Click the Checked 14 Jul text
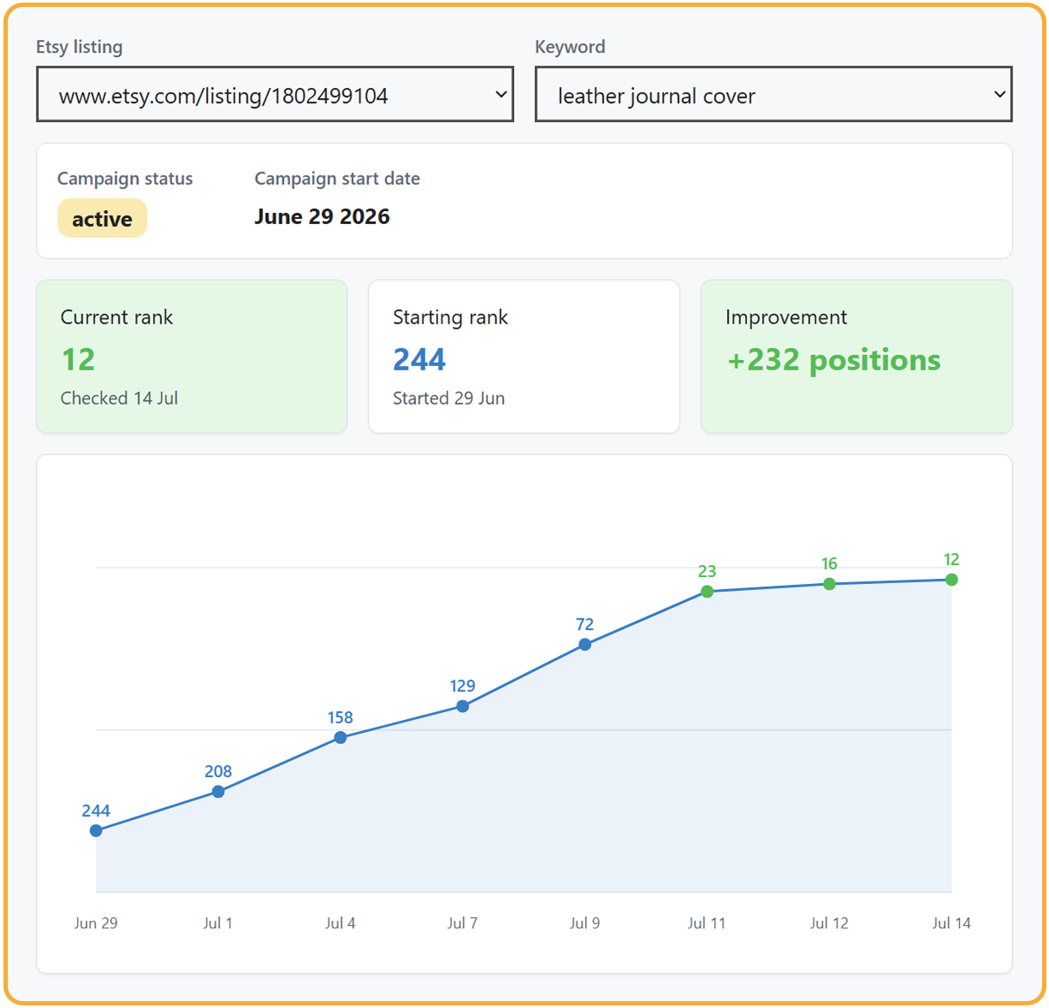The image size is (1049, 1008). pos(119,398)
